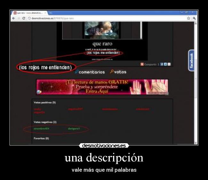Click the small (los rojos me entienden) text on the poster
The height and width of the screenshot is (180, 208).
tap(103, 53)
